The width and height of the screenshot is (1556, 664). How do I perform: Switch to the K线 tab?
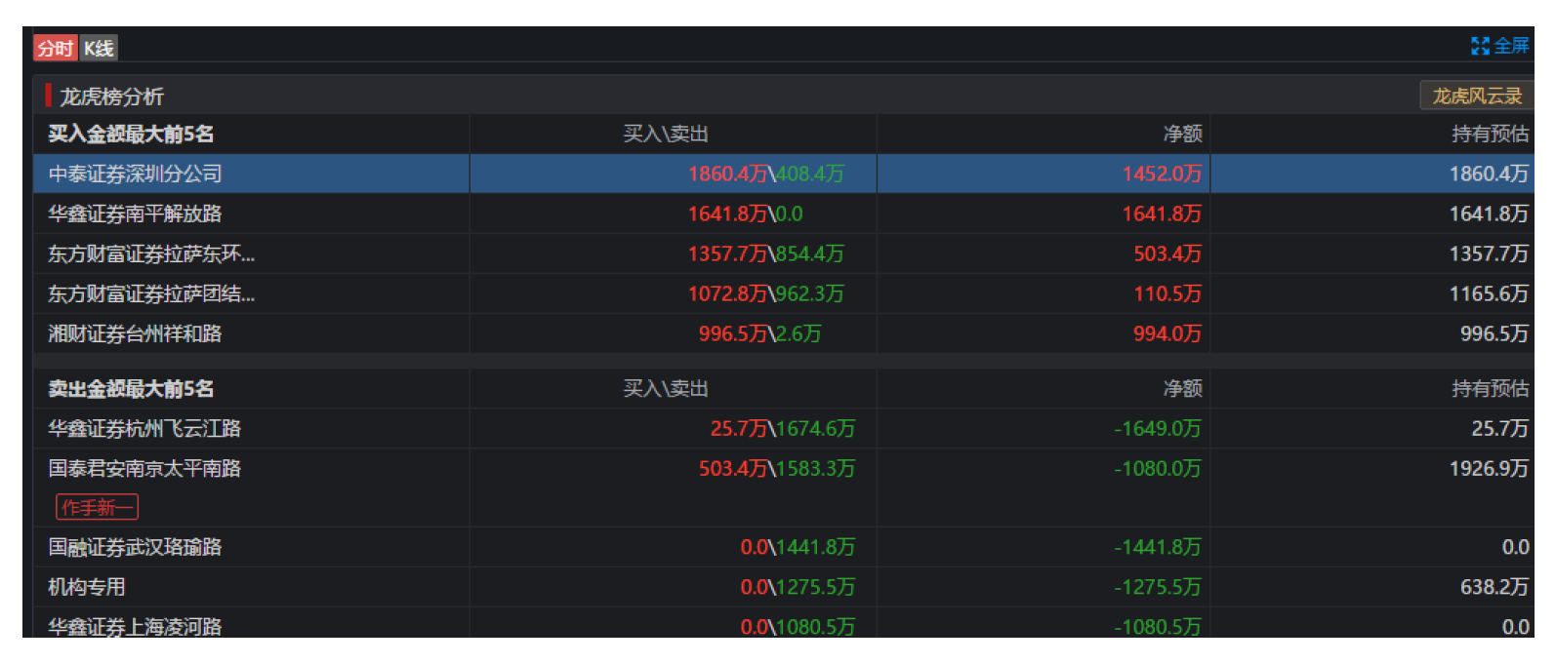pyautogui.click(x=98, y=49)
